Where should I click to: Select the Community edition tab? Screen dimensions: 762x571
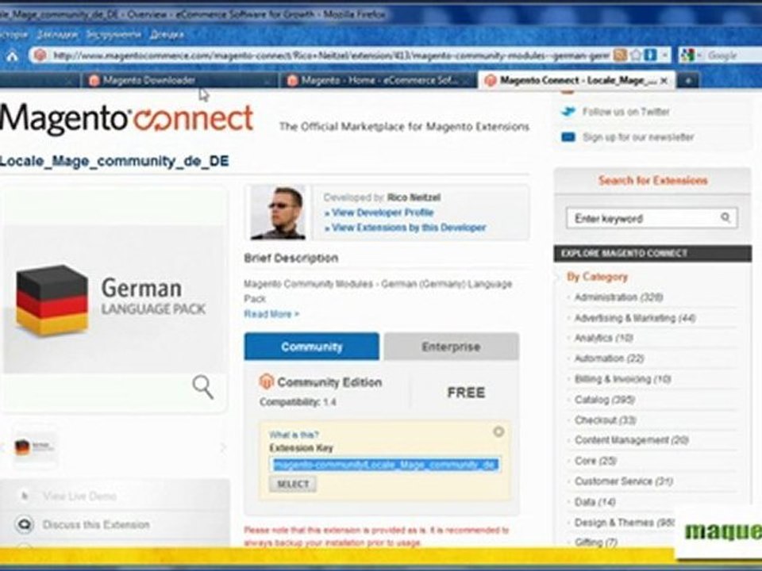click(311, 347)
